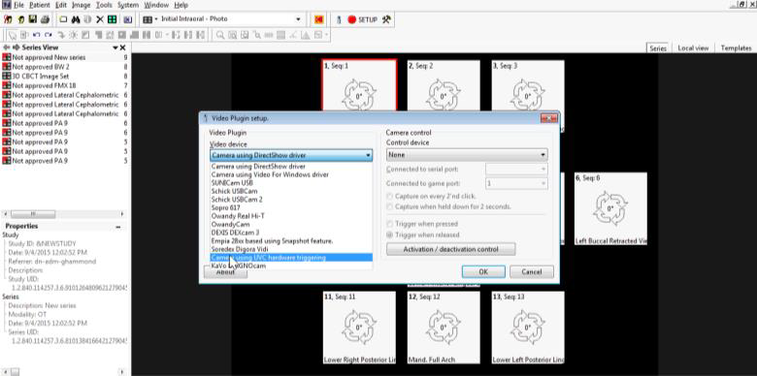Choose SUNICam USB from device list
757x376 pixels.
click(291, 183)
